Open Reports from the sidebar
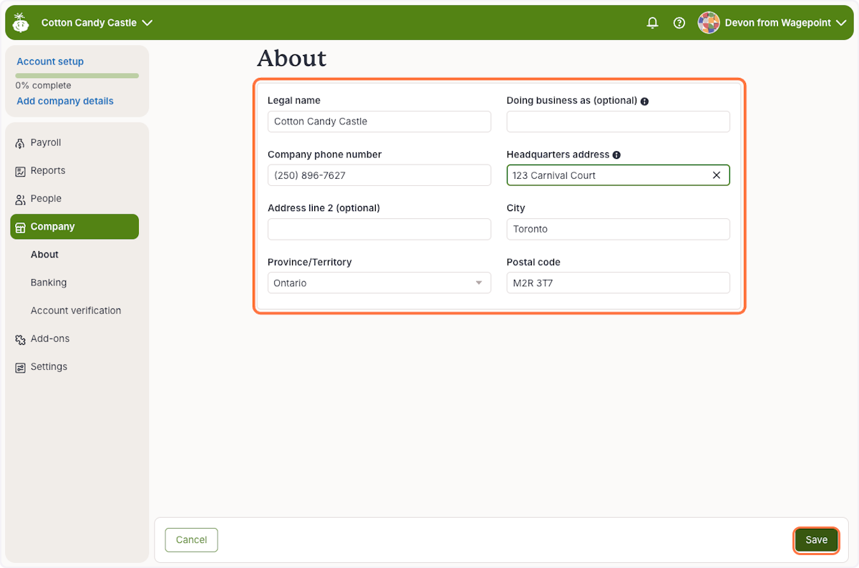 tap(48, 171)
